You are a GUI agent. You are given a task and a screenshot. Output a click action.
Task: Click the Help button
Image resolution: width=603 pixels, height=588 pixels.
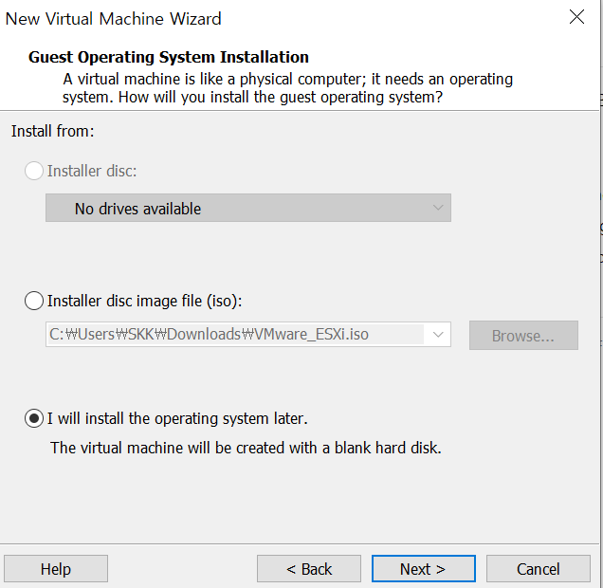click(x=56, y=569)
